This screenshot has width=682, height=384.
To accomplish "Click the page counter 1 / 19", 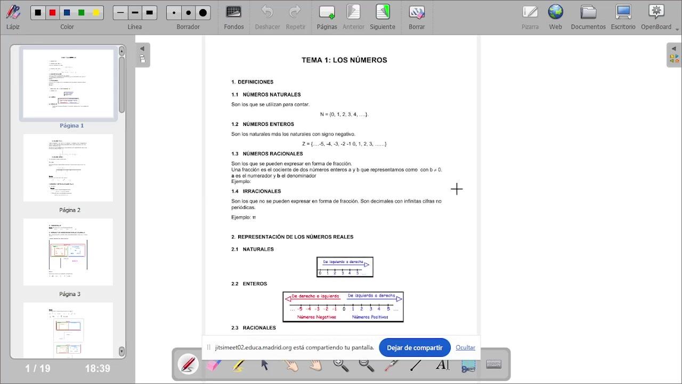I will [x=38, y=369].
